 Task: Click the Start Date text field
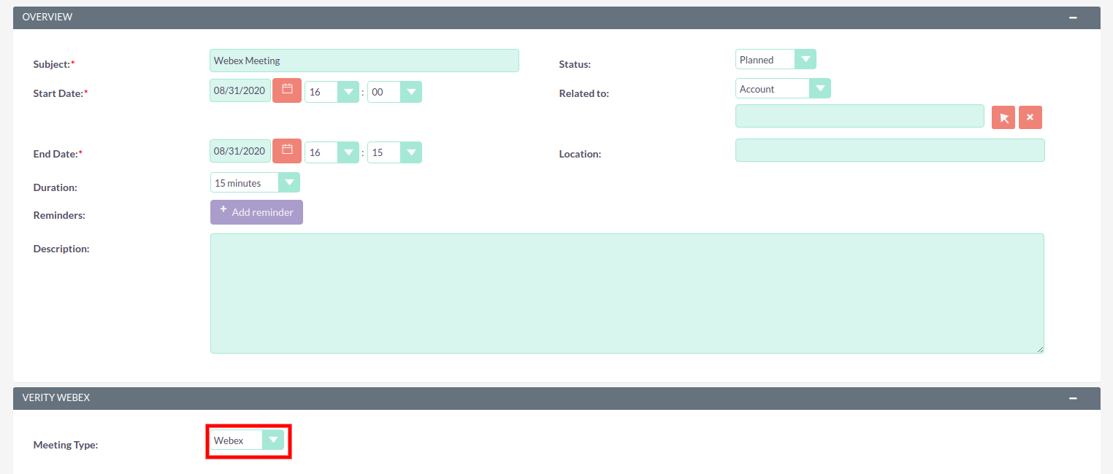pyautogui.click(x=240, y=90)
